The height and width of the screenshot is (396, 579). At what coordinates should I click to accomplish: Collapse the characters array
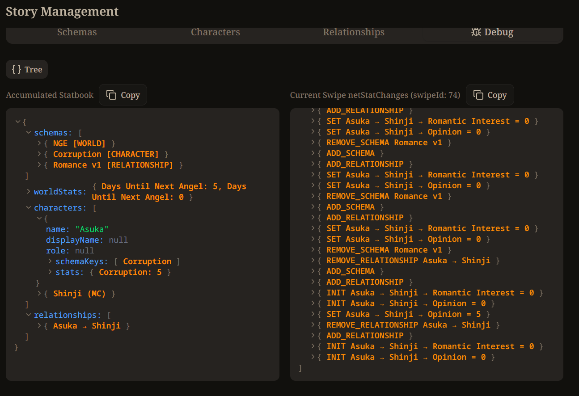(x=29, y=208)
